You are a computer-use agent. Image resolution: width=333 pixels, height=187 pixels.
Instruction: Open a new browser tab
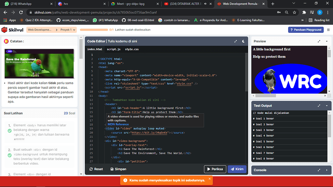click(x=273, y=4)
